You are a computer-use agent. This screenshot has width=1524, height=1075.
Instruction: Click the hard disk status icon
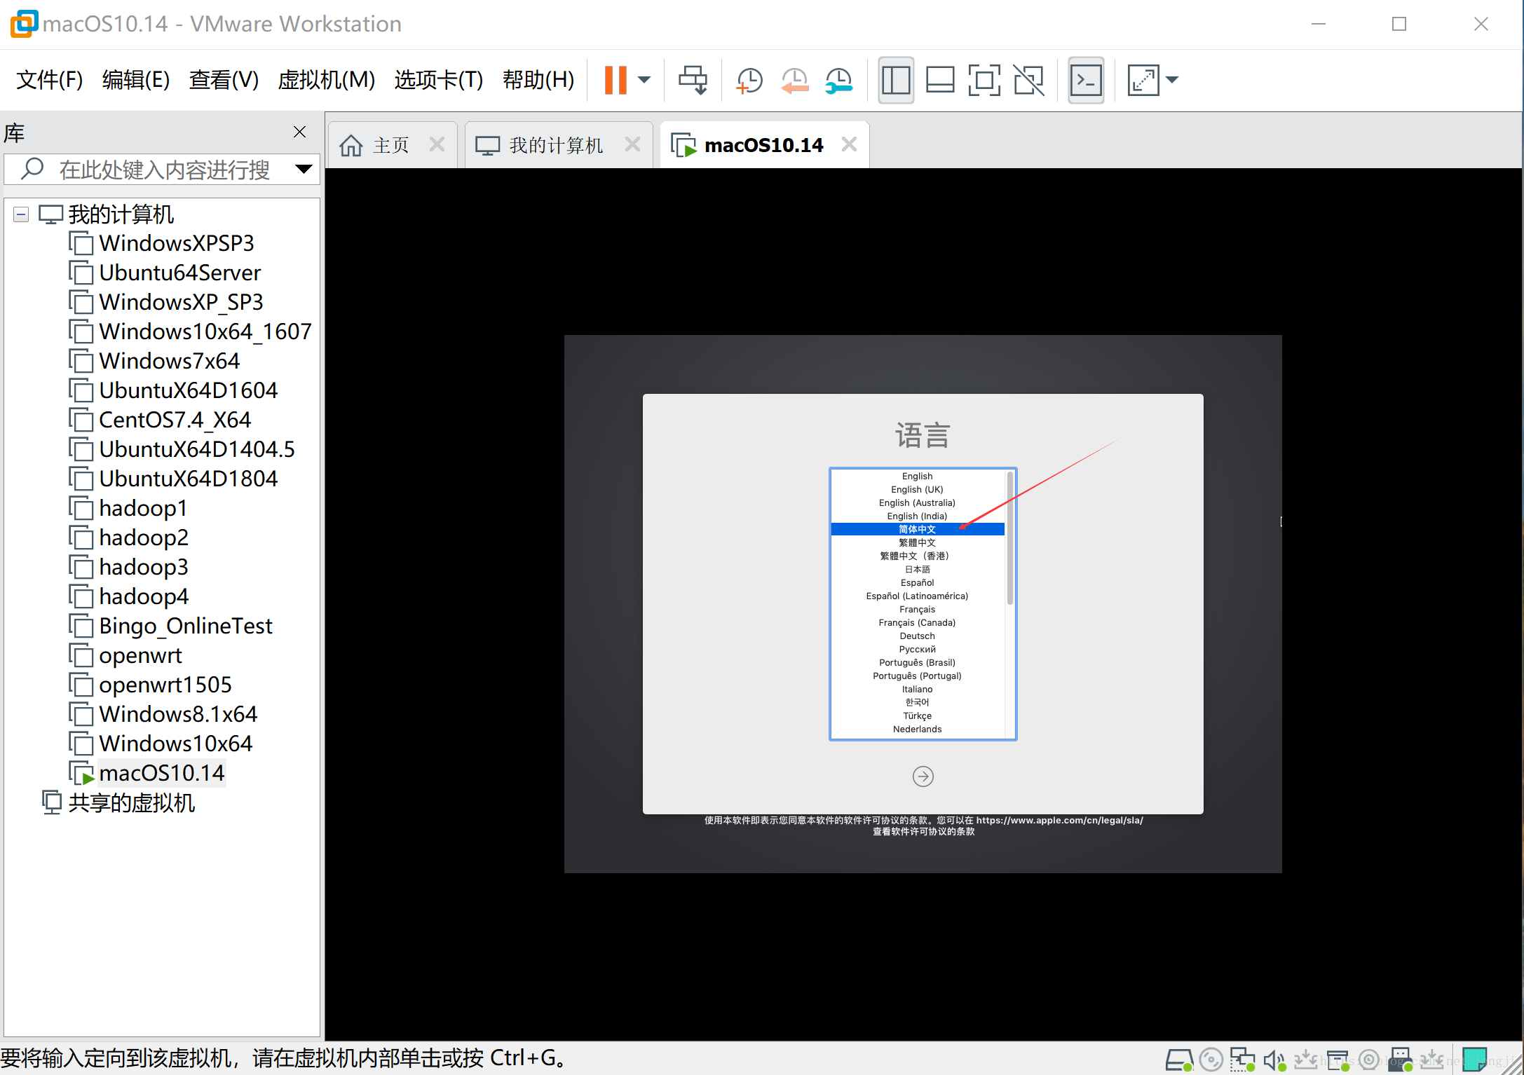(x=1179, y=1060)
